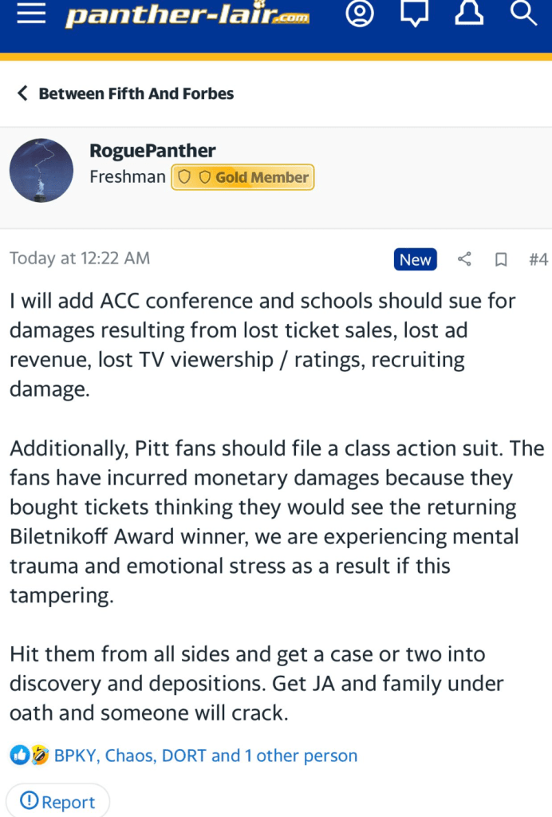
Task: Click the post timestamp Today at 12:22 AM
Action: click(x=80, y=259)
